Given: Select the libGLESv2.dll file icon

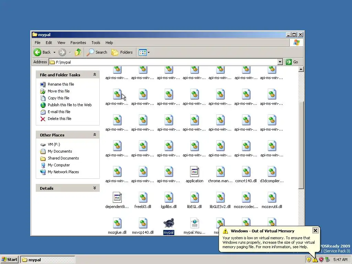Looking at the screenshot, I should click(220, 198).
